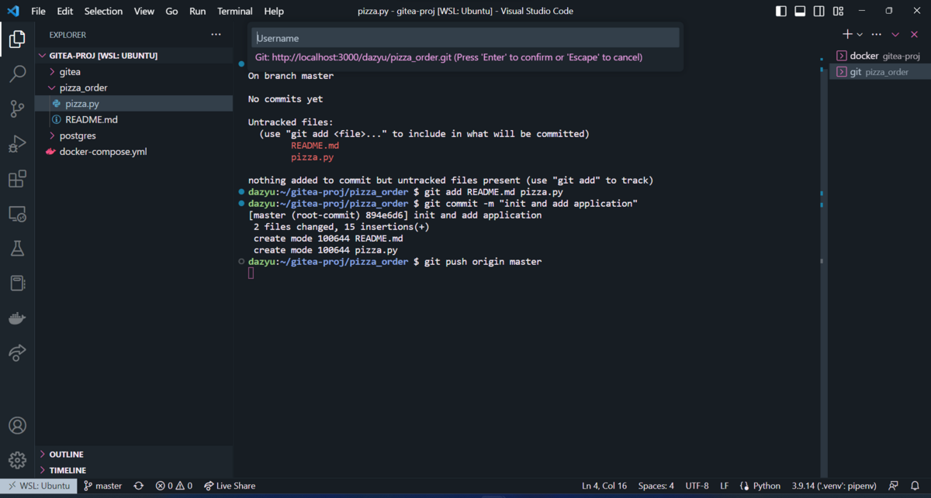Toggle the secondary side bar layout
Viewport: 931px width, 498px height.
tap(819, 11)
